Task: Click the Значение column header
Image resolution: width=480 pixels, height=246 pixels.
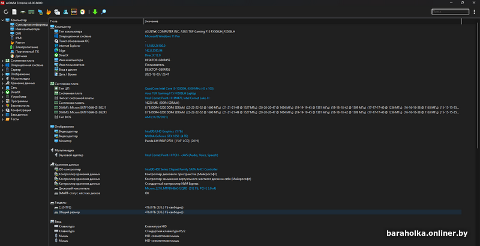Action: point(302,22)
